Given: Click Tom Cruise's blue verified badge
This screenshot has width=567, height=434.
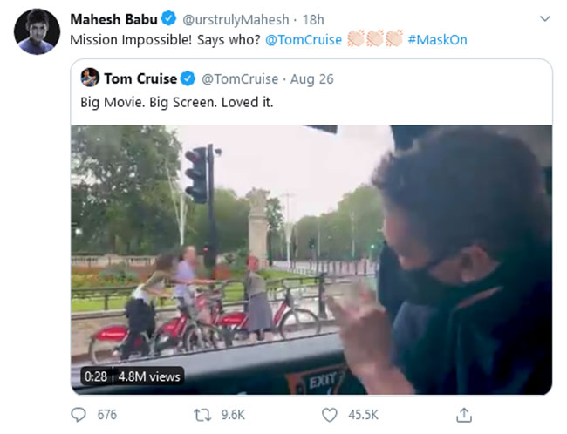Looking at the screenshot, I should (x=188, y=78).
